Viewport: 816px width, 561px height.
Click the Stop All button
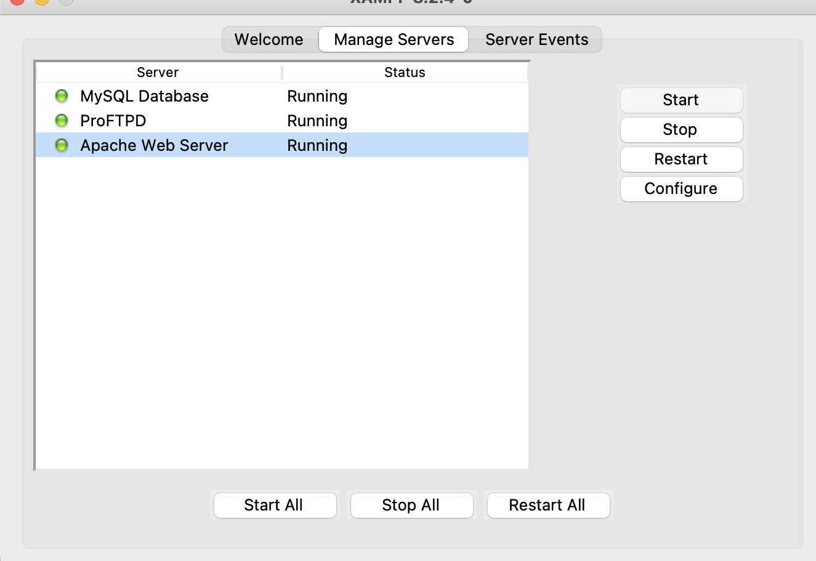point(411,506)
